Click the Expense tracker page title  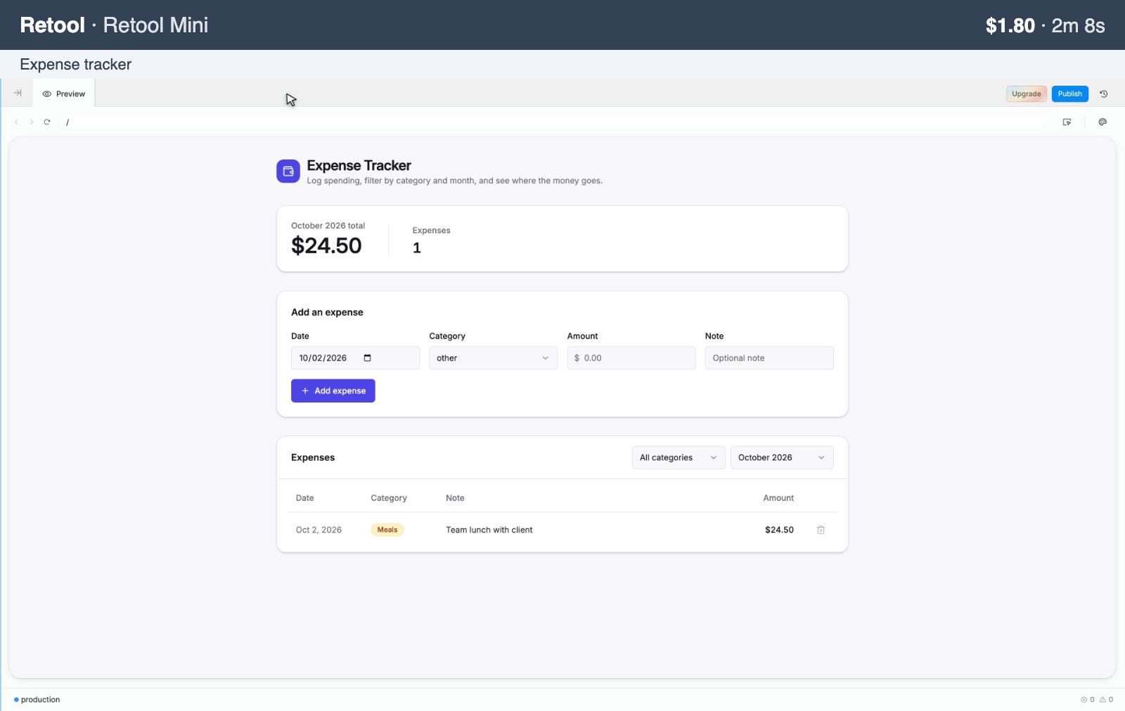point(76,65)
